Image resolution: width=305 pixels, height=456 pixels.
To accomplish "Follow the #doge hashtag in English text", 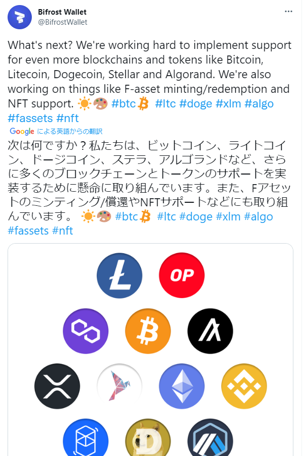I will click(195, 103).
